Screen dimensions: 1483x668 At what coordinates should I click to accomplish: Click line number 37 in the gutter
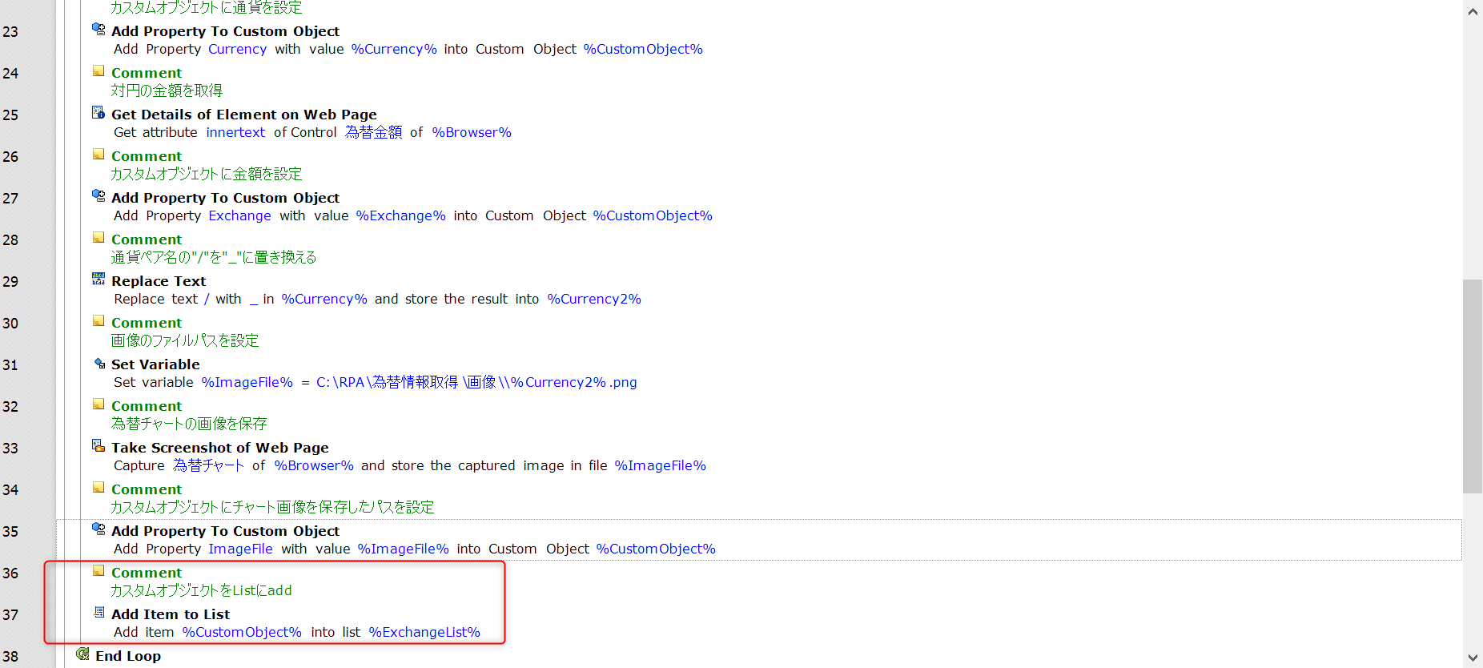point(10,614)
